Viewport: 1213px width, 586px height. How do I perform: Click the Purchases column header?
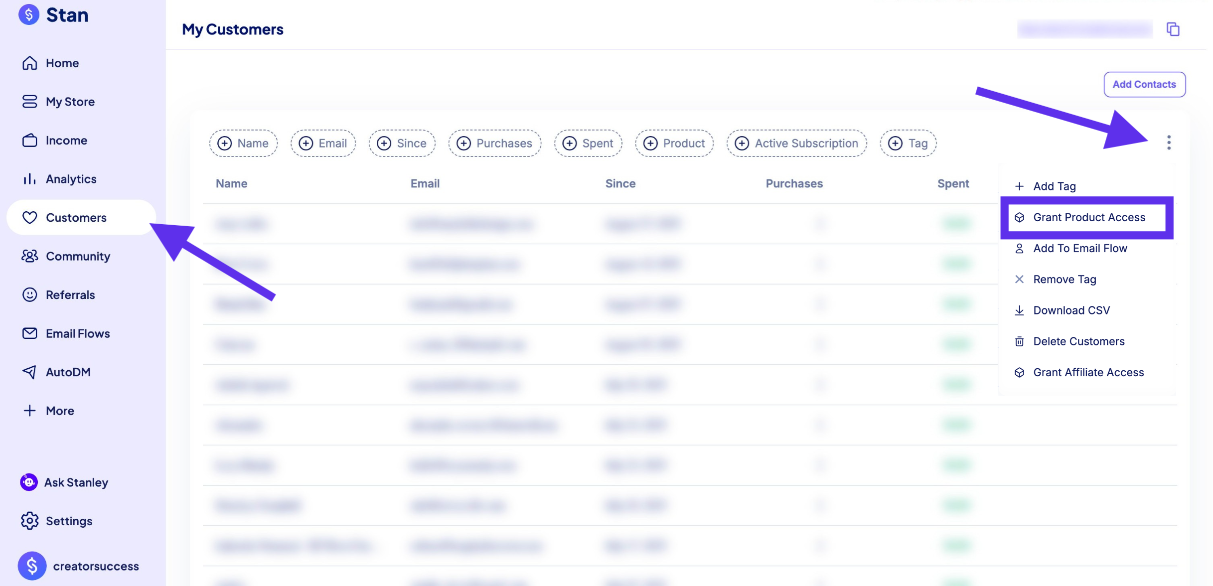[794, 183]
